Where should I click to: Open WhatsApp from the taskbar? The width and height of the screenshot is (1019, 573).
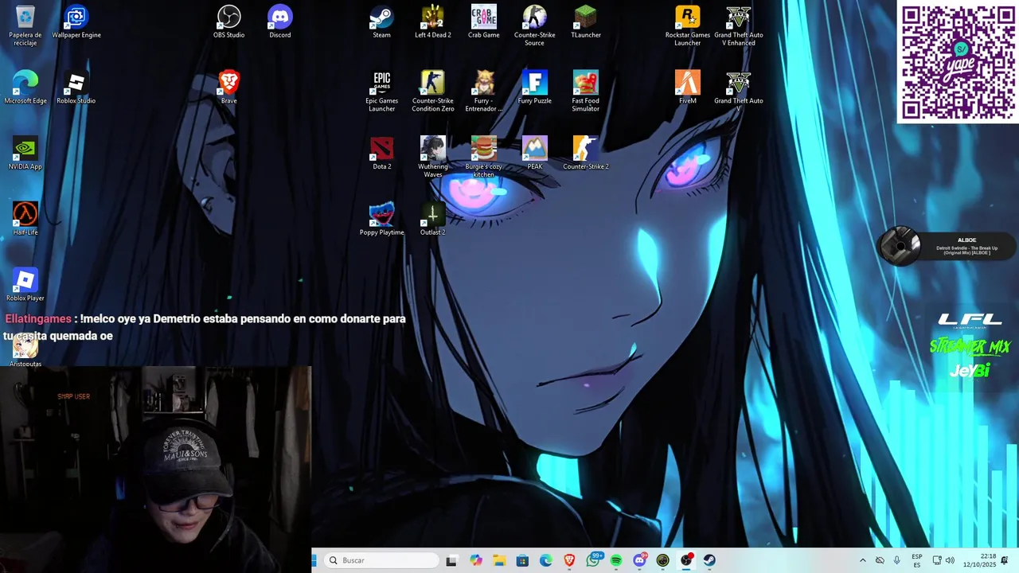593,560
